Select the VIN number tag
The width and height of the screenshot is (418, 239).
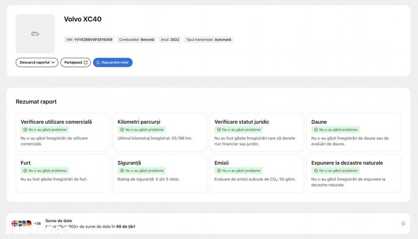(x=89, y=40)
